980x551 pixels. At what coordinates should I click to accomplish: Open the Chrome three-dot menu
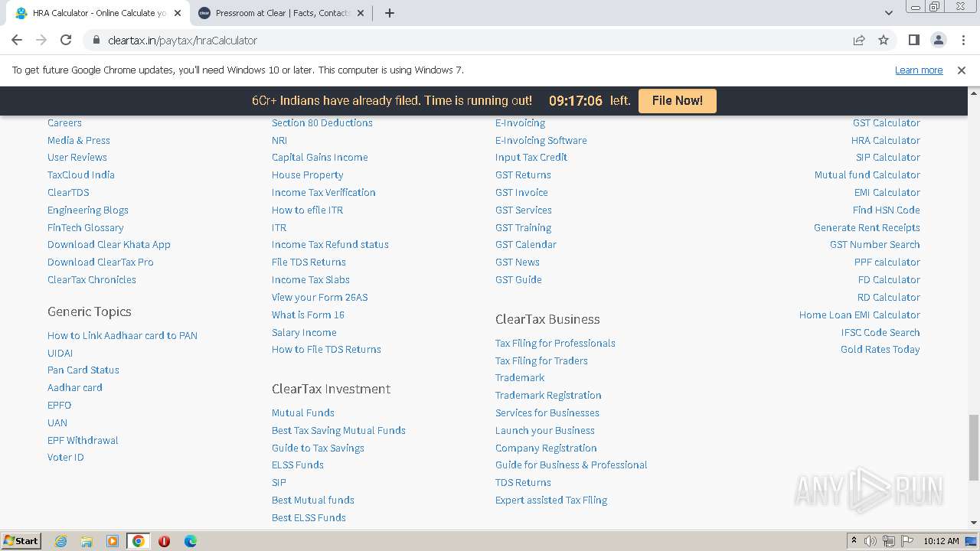(962, 40)
